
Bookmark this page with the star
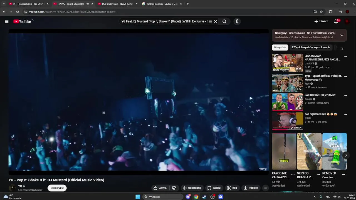[x=321, y=12]
